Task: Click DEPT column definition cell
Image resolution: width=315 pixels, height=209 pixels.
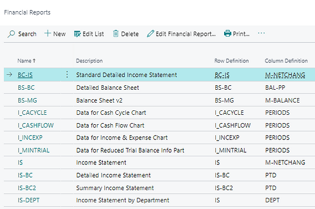Action: pos(272,201)
